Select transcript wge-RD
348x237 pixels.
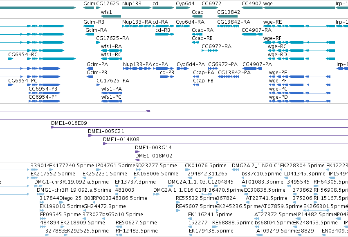click(x=277, y=54)
